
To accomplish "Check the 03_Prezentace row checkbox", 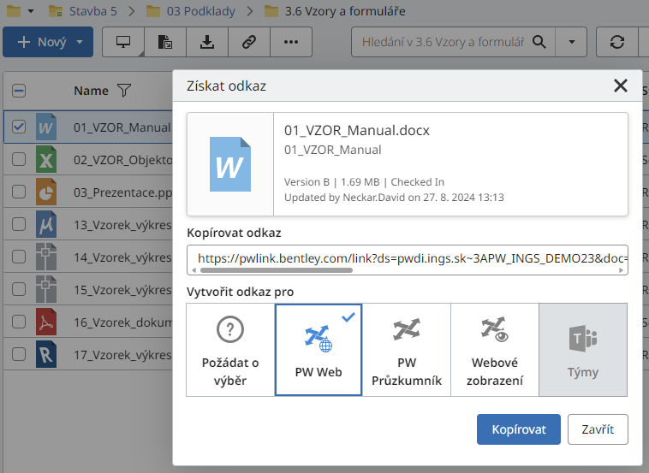I will [x=19, y=192].
